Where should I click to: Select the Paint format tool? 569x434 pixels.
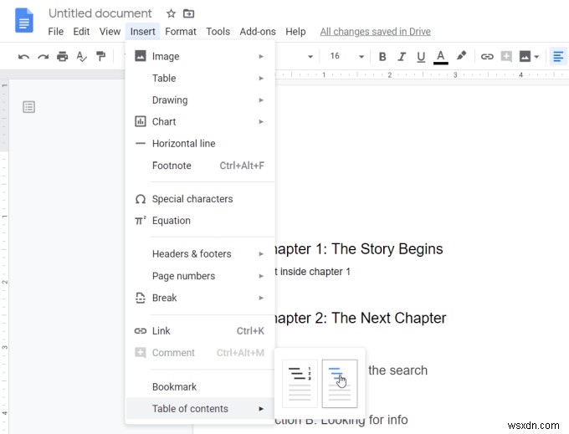click(100, 56)
